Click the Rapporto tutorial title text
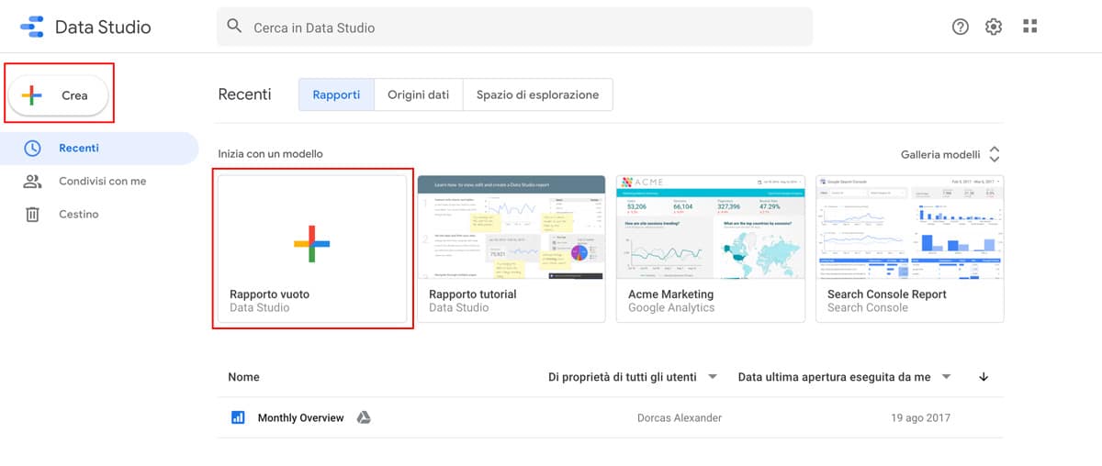The width and height of the screenshot is (1102, 466). 473,294
